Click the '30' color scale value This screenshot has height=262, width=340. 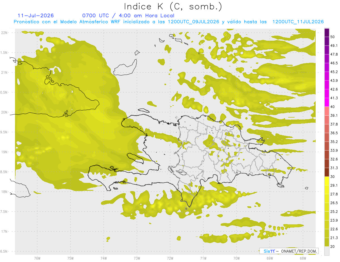[333, 177]
